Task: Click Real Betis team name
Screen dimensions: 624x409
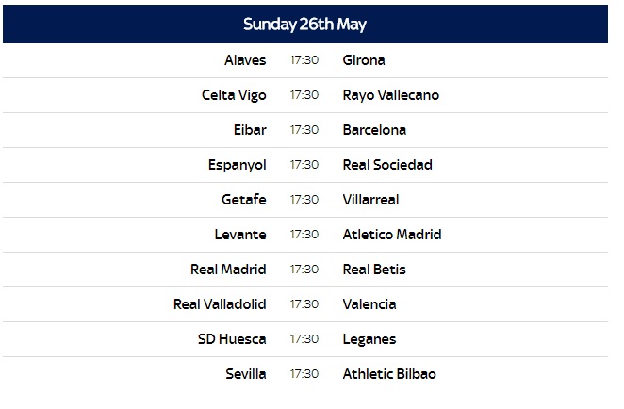Action: (x=374, y=270)
